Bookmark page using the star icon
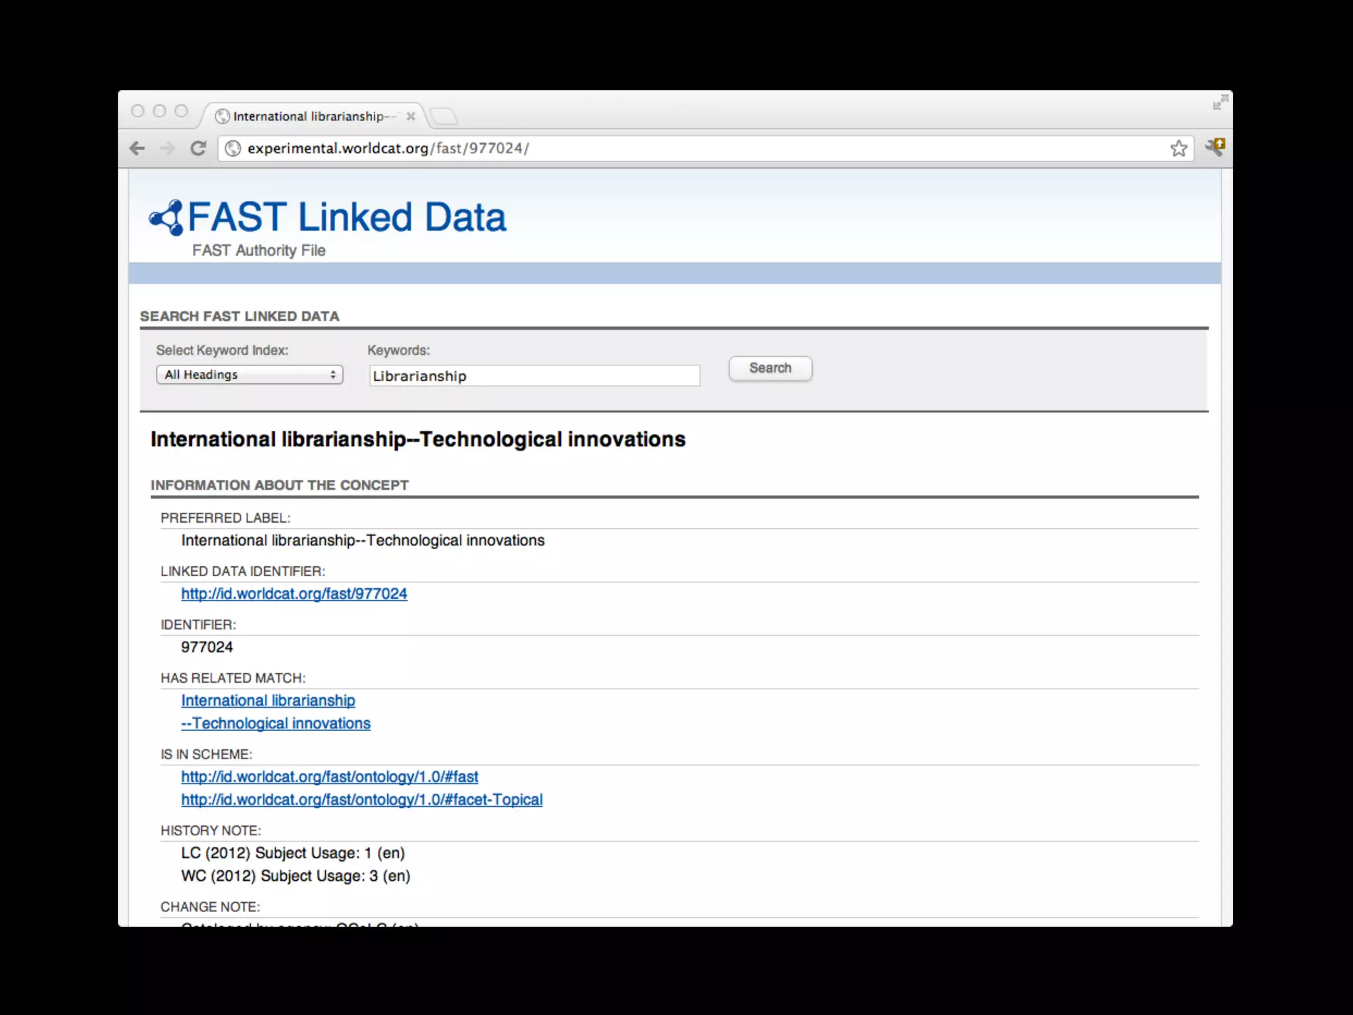 pos(1179,148)
